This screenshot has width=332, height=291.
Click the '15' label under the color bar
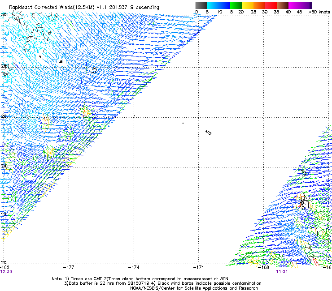coord(230,12)
